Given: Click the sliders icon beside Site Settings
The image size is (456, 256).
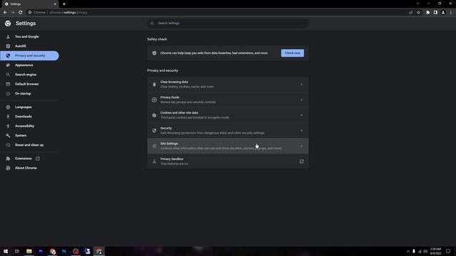Looking at the screenshot, I should (154, 146).
